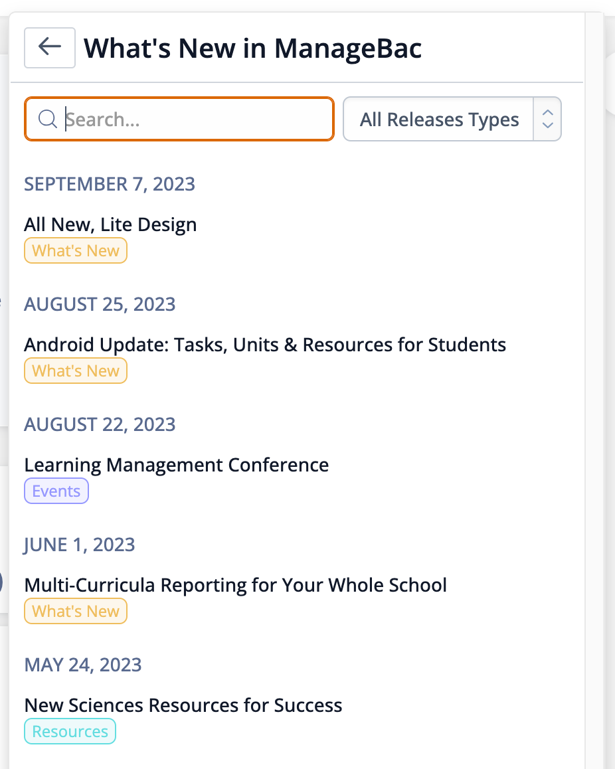Screen dimensions: 615x769
Task: Open Multi-Curricula Reporting for Your Whole School
Action: (x=235, y=585)
